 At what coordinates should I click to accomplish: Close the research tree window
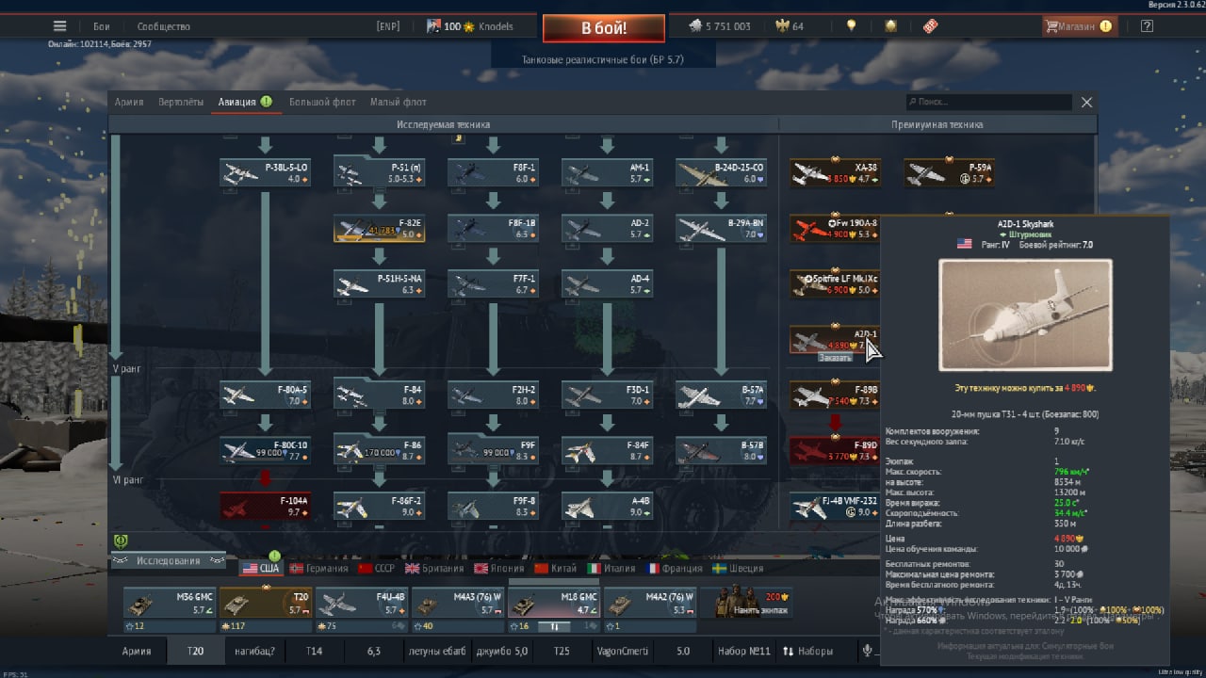[x=1086, y=102]
